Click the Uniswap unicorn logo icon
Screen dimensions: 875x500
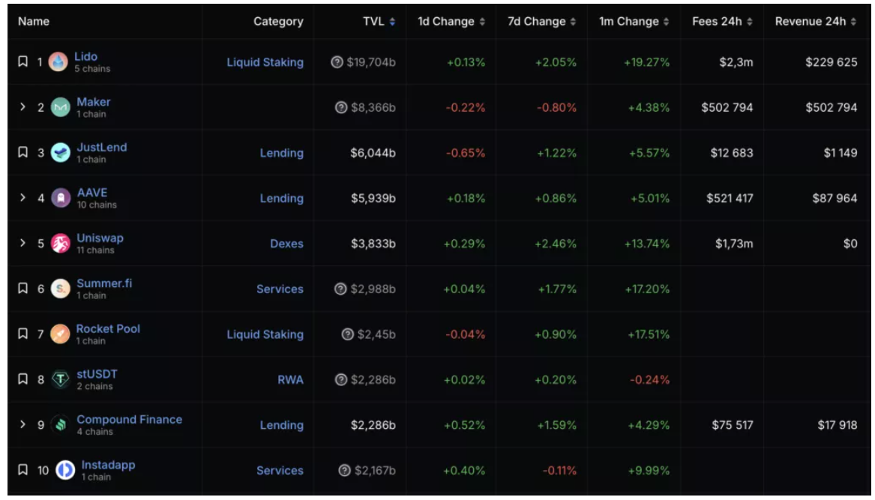[60, 244]
